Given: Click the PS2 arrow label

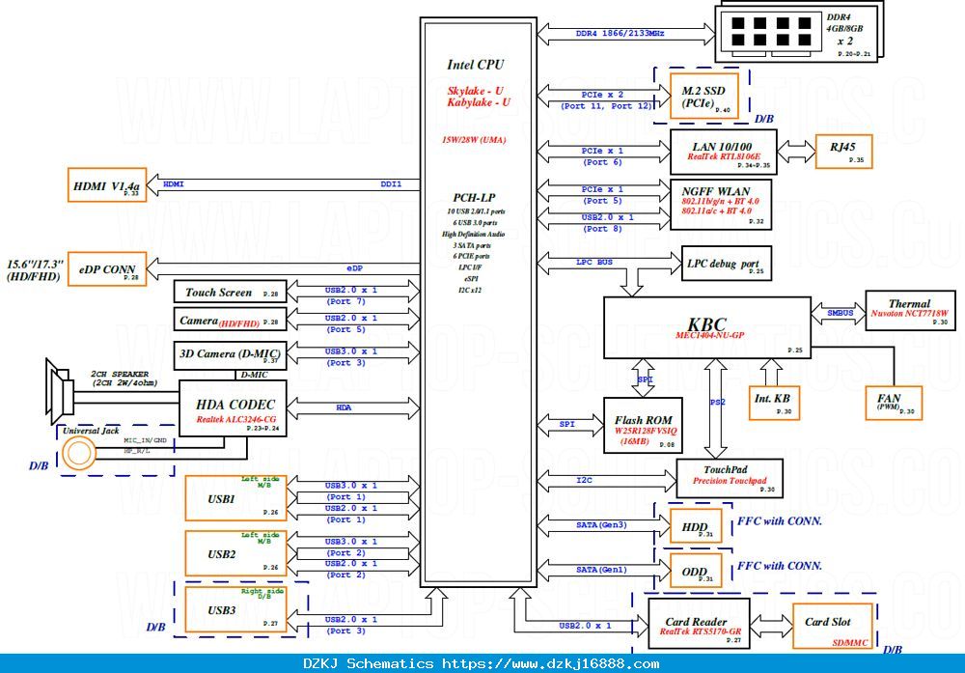Looking at the screenshot, I should [717, 402].
